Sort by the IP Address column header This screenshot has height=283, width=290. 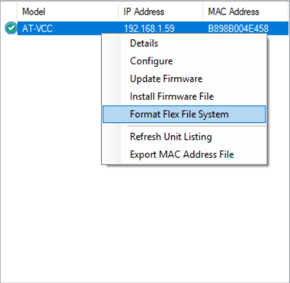coord(161,12)
